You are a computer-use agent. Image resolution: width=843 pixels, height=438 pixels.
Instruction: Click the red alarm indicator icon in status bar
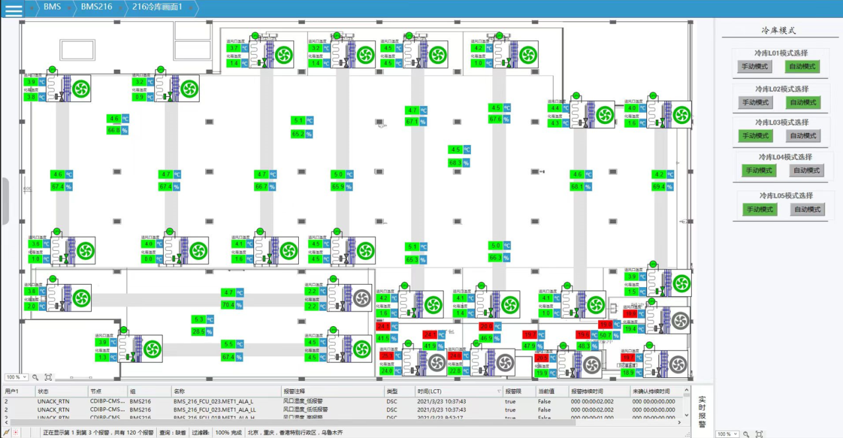point(15,432)
